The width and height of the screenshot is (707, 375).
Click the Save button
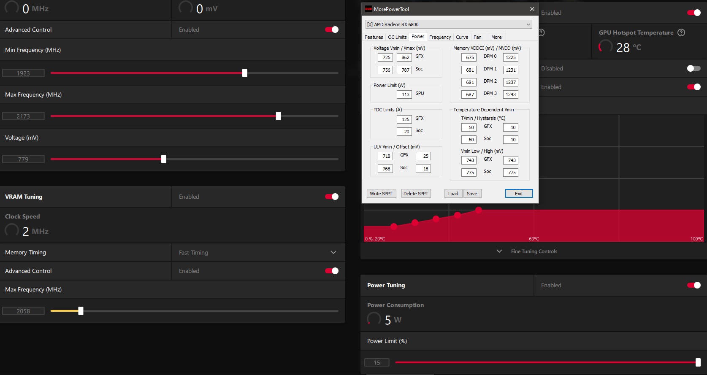472,194
